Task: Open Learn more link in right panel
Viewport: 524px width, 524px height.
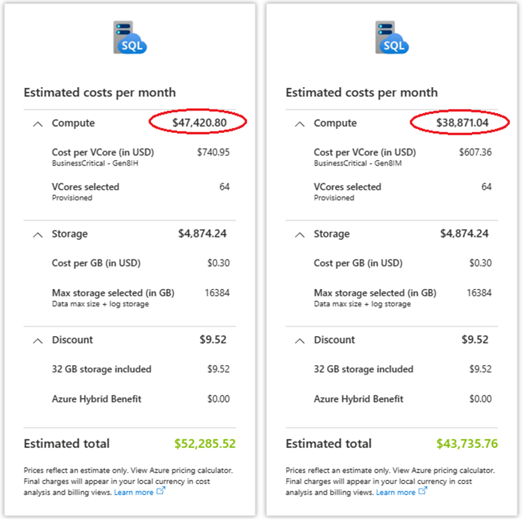Action: (x=396, y=492)
